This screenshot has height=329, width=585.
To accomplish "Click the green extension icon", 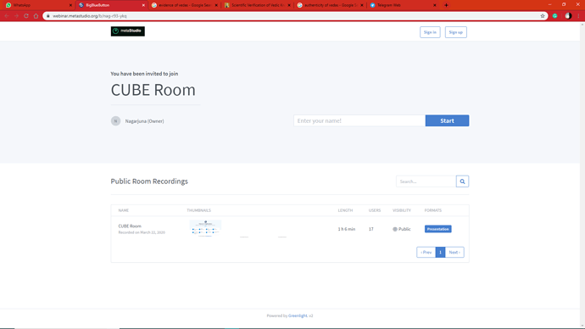I will tap(555, 16).
